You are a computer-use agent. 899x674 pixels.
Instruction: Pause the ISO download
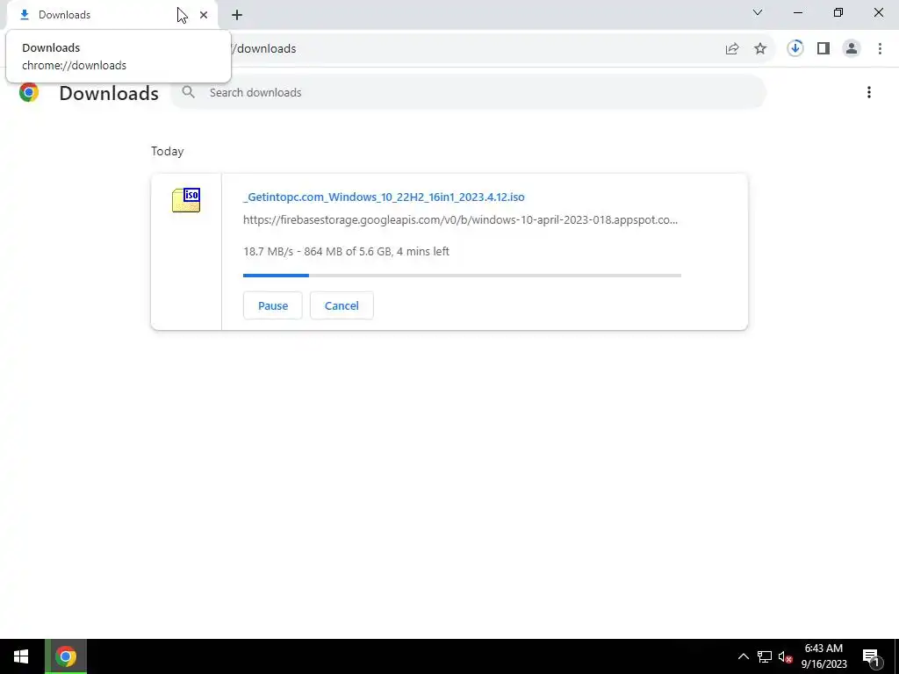click(x=273, y=305)
